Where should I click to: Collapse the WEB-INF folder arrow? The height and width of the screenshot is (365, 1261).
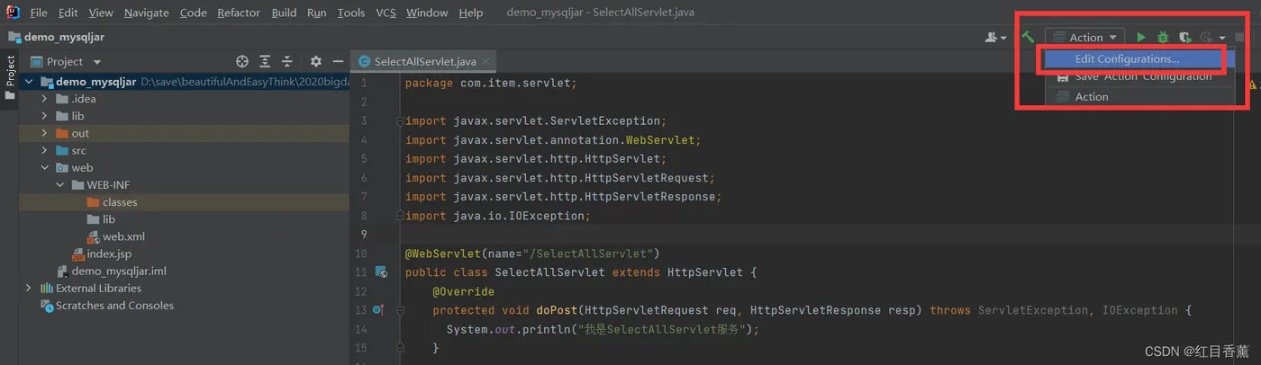60,185
